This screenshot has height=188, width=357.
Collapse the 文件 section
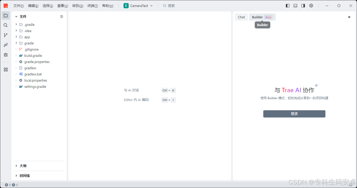tap(16, 17)
